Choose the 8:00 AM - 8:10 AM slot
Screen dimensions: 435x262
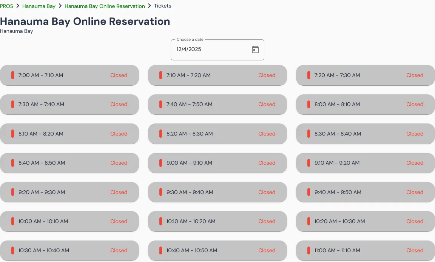tap(366, 105)
